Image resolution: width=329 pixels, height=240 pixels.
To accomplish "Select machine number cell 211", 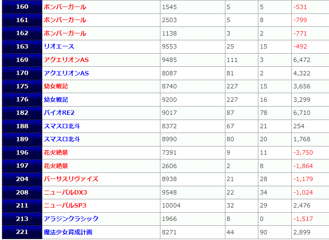I will [22, 205].
